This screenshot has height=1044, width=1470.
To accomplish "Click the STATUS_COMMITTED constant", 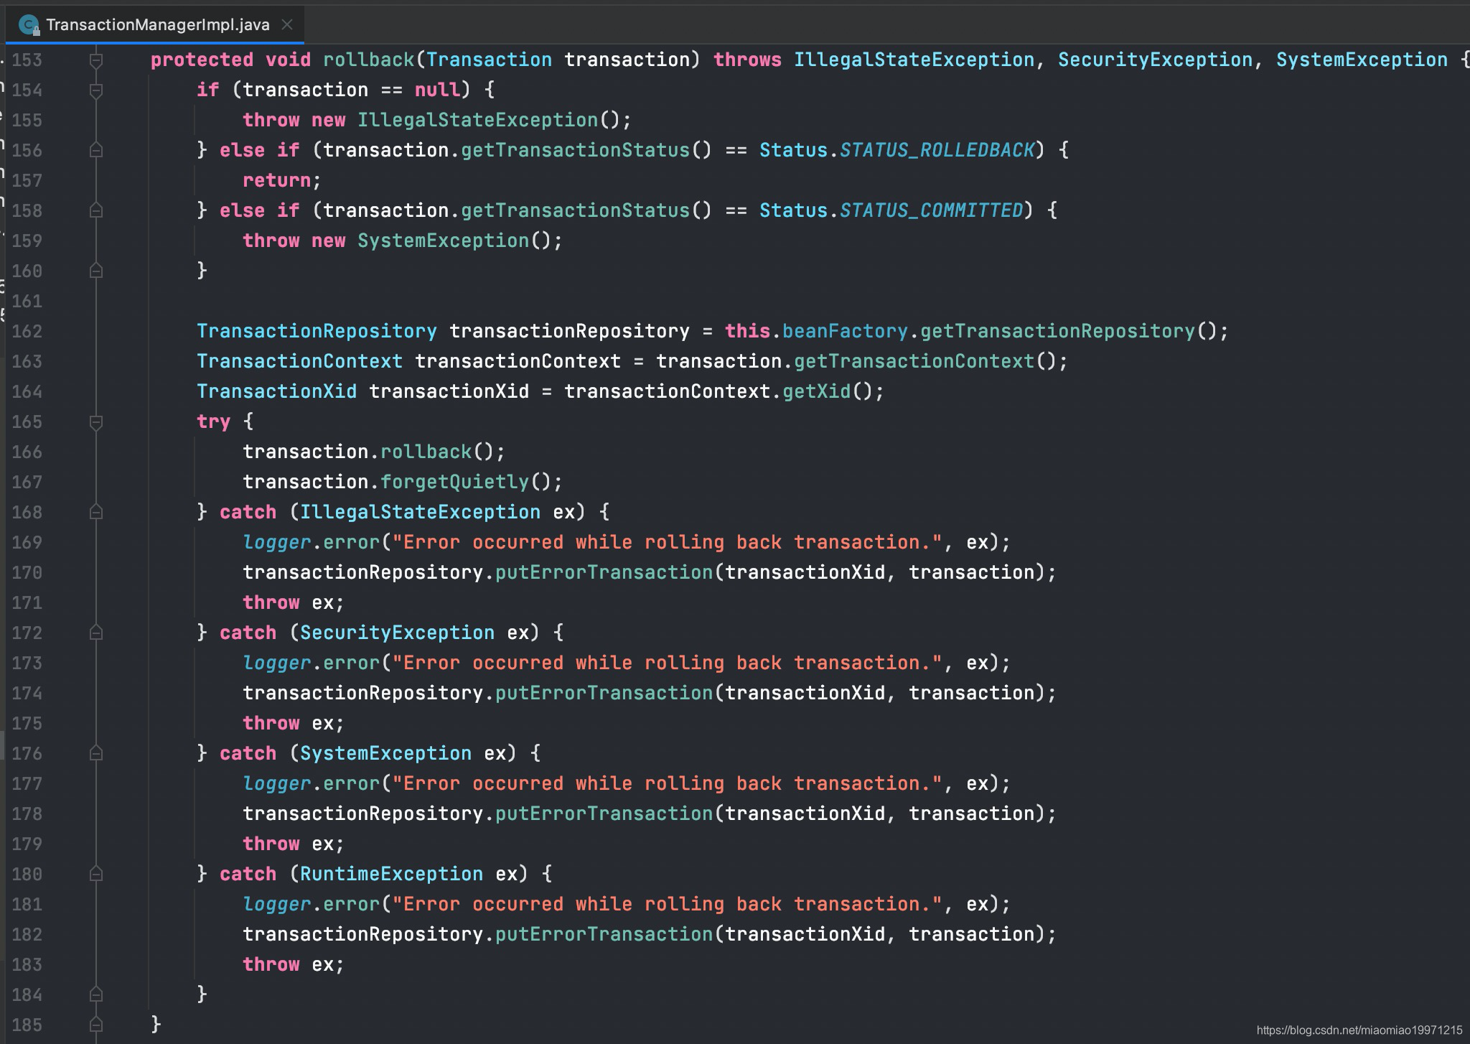I will pos(931,210).
